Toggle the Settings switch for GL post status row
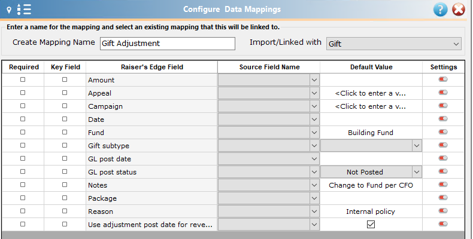Screen dimensions: 473x239 (443, 171)
